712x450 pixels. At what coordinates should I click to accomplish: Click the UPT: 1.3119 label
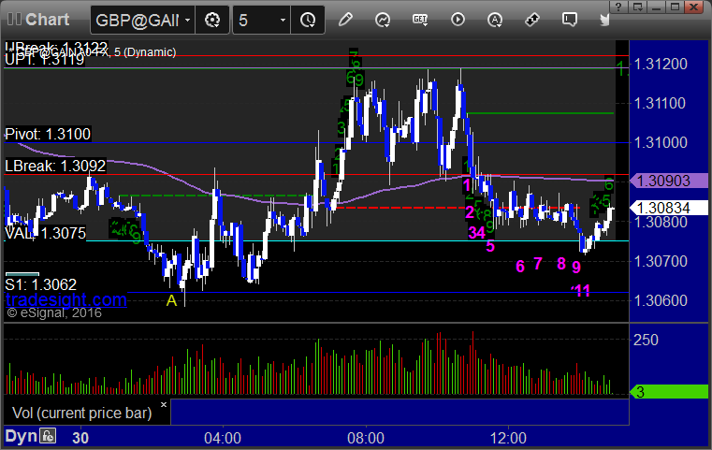(45, 60)
